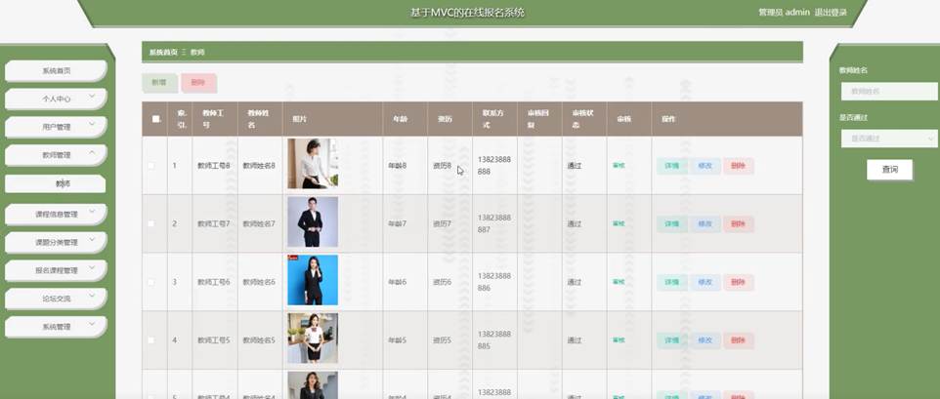This screenshot has height=399, width=940.
Task: Check the checkbox for row 2
Action: click(151, 223)
